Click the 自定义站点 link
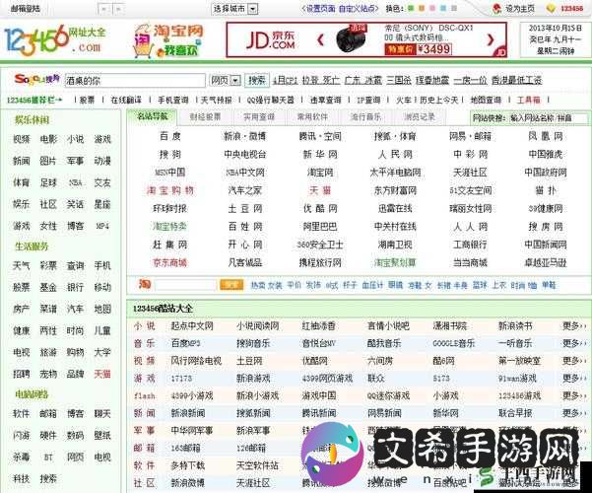Image resolution: width=592 pixels, height=493 pixels. pos(357,8)
